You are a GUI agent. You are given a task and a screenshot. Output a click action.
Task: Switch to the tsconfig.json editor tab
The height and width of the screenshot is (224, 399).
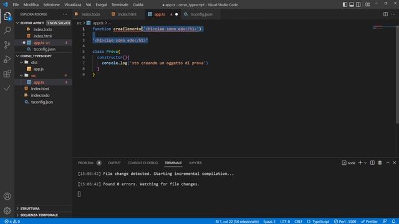click(201, 14)
